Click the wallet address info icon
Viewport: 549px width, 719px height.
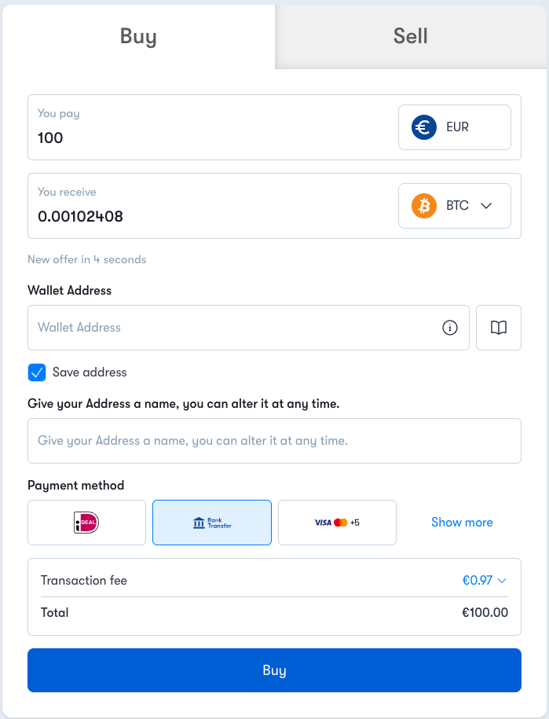pos(449,328)
